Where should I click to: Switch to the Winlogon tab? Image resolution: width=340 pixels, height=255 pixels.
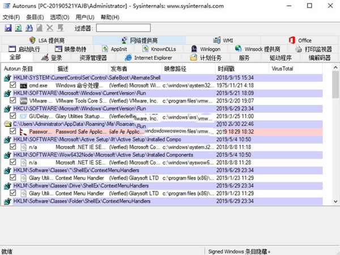click(x=206, y=49)
